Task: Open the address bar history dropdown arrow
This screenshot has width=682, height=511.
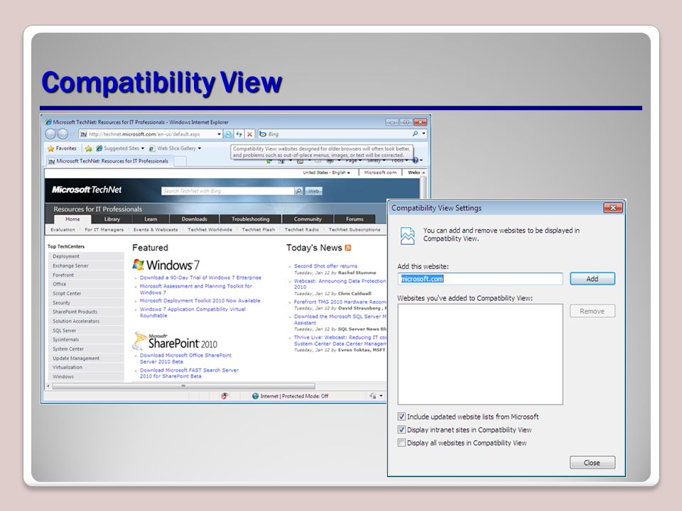Action: coord(219,134)
